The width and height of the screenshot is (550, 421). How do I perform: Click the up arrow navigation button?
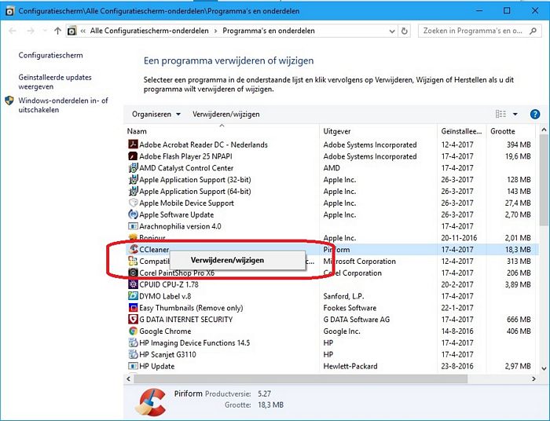tap(57, 31)
